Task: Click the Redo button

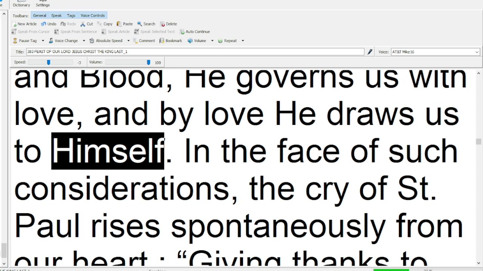Action: pyautogui.click(x=68, y=24)
